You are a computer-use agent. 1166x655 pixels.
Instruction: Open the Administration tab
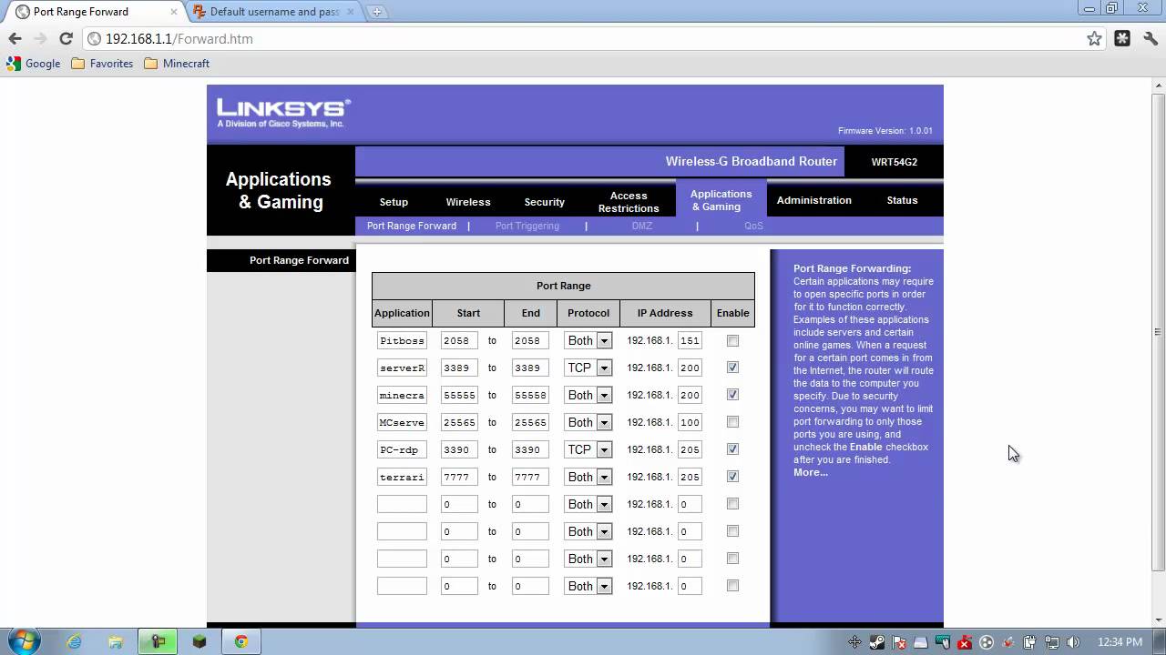[x=814, y=200]
